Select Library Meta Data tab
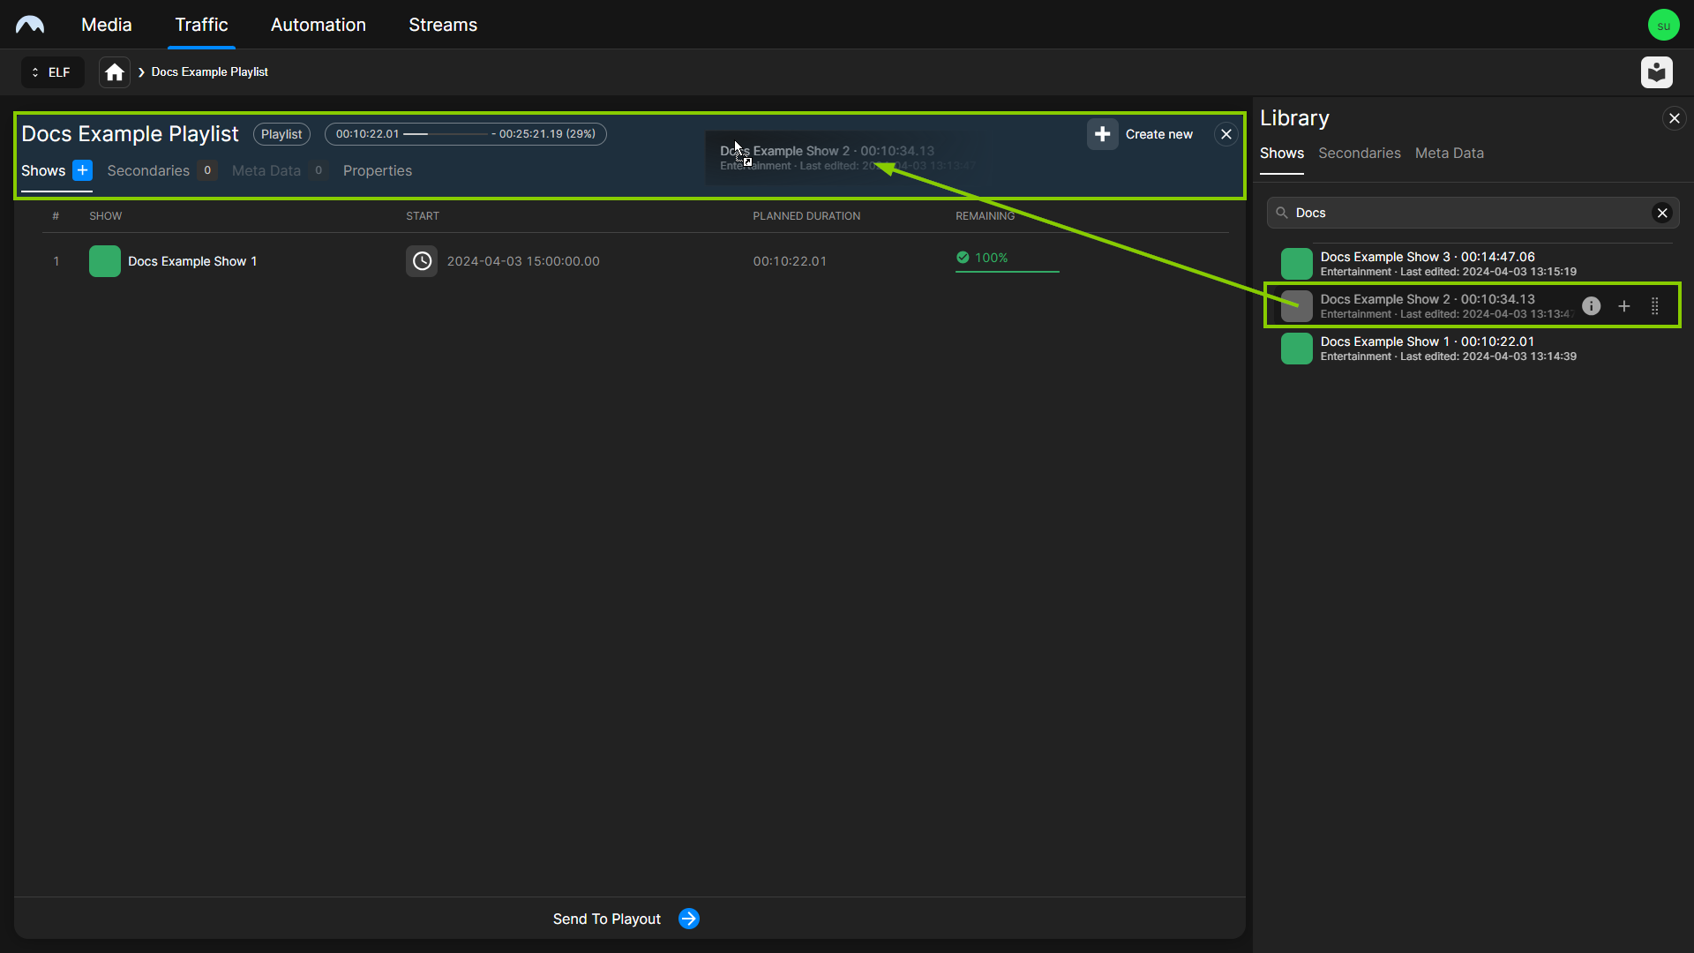The height and width of the screenshot is (953, 1694). [1449, 153]
